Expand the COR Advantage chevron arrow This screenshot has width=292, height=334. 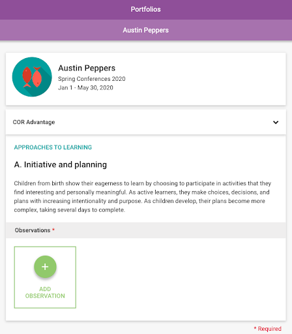click(276, 122)
